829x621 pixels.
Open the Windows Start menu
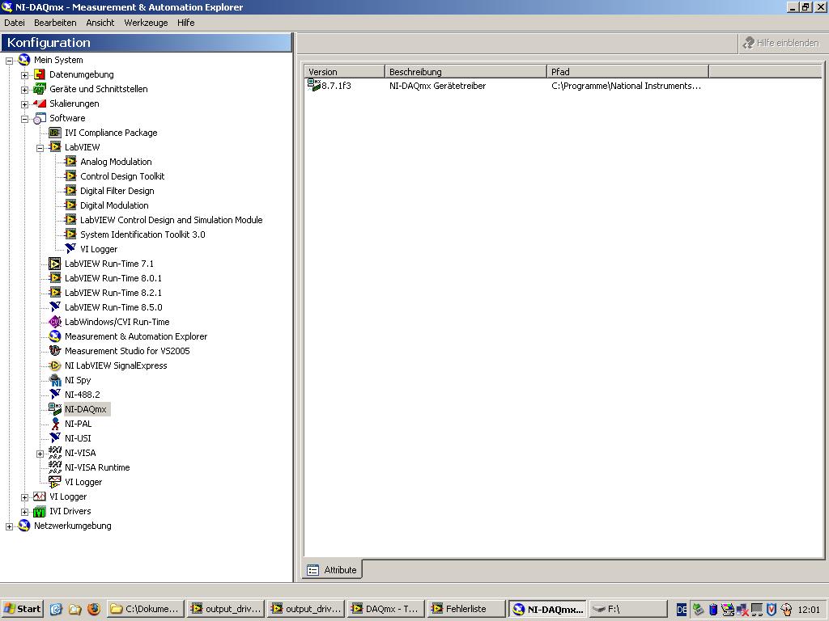(x=22, y=609)
